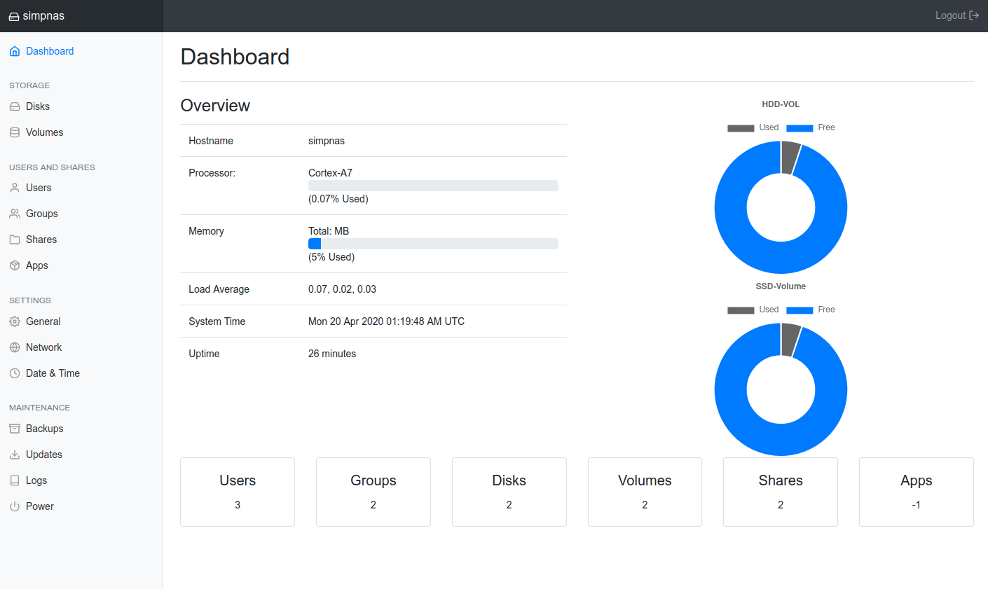Click the Network globe icon
The height and width of the screenshot is (589, 988).
click(x=15, y=347)
